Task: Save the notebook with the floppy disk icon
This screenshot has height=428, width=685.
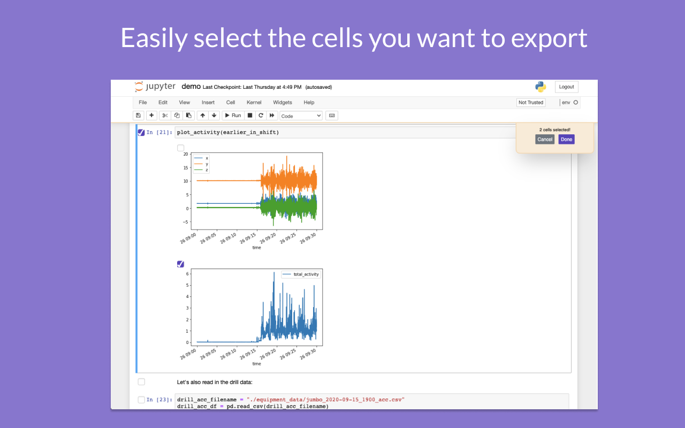Action: coord(138,116)
